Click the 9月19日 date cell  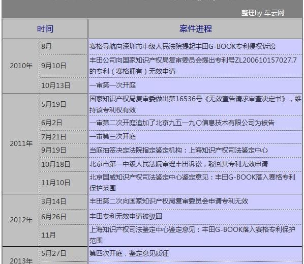64,151
